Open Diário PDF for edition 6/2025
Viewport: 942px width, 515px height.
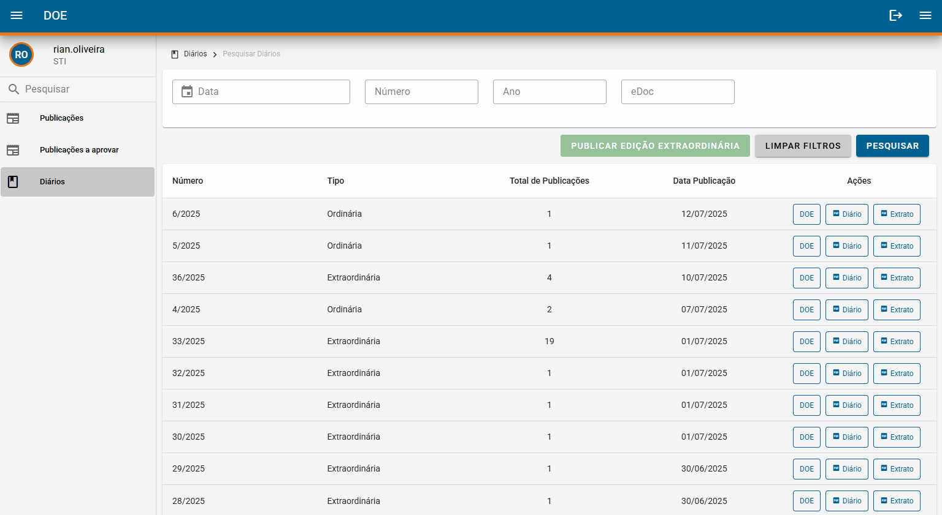tap(847, 214)
